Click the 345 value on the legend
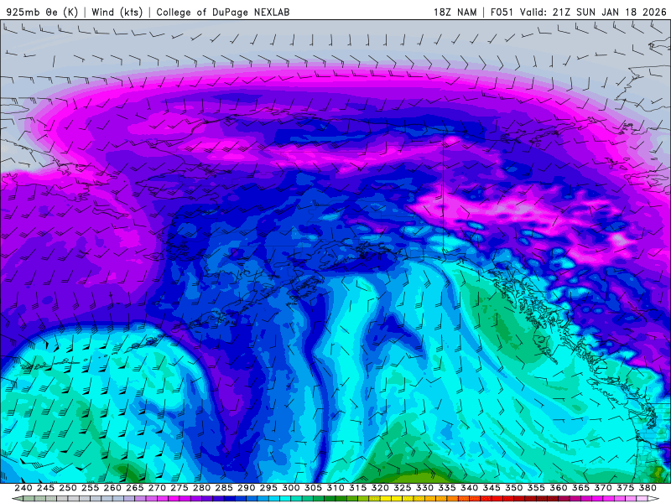This screenshot has width=671, height=503. [x=492, y=488]
